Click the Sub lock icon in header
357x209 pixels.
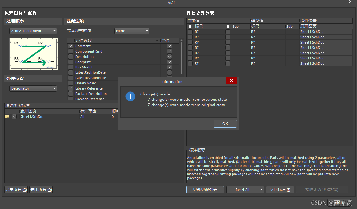[228, 26]
